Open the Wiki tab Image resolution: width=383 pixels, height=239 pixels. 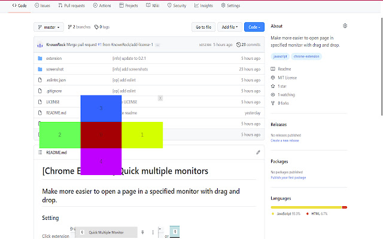pos(153,5)
